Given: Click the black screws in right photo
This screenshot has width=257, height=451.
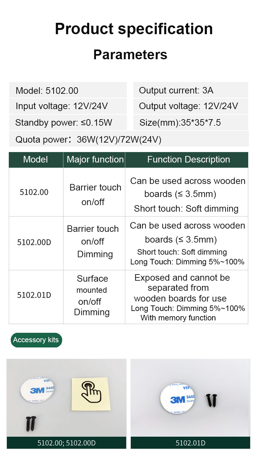Looking at the screenshot, I should 211,400.
